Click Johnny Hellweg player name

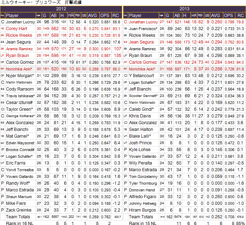[142, 203]
